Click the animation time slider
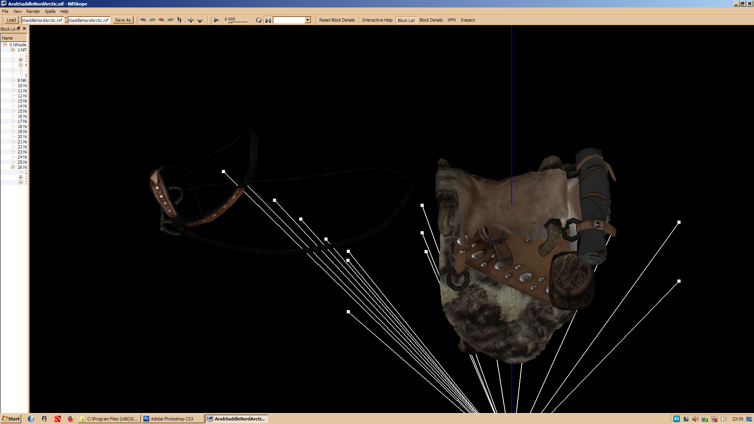The image size is (754, 424). point(238,22)
